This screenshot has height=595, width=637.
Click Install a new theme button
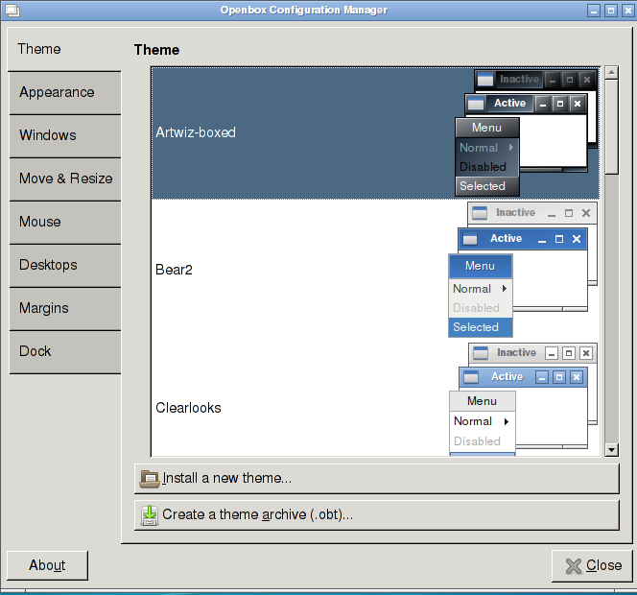[377, 478]
